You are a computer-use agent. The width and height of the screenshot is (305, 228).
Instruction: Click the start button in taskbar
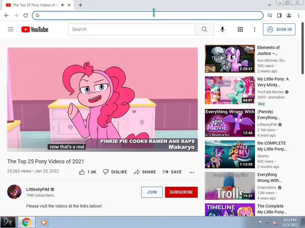[8, 222]
